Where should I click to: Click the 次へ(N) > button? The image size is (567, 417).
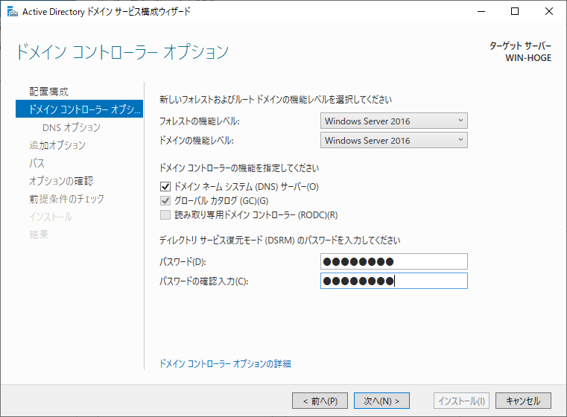[381, 401]
